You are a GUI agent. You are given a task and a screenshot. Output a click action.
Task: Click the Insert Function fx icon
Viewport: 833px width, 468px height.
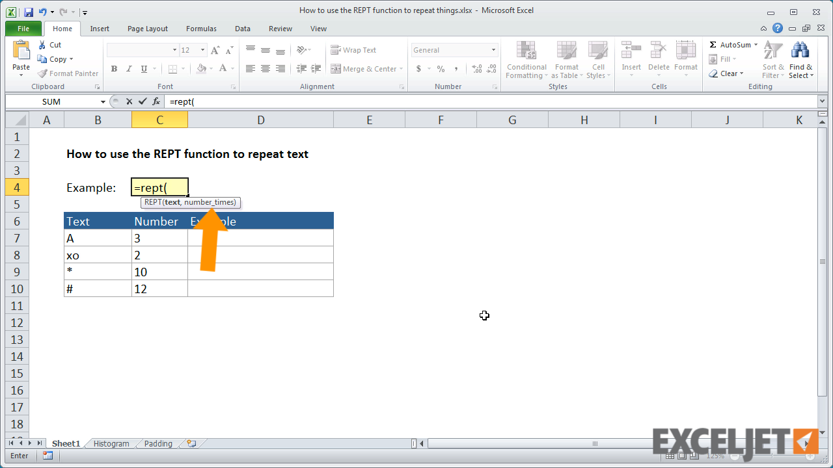[x=156, y=101]
